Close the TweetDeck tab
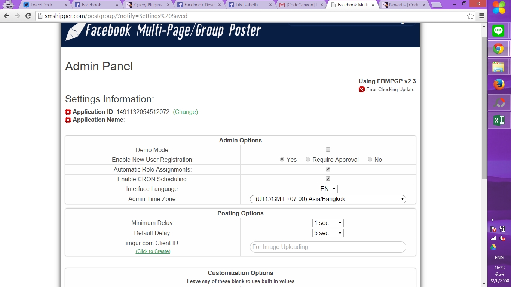511x287 pixels. [66, 5]
